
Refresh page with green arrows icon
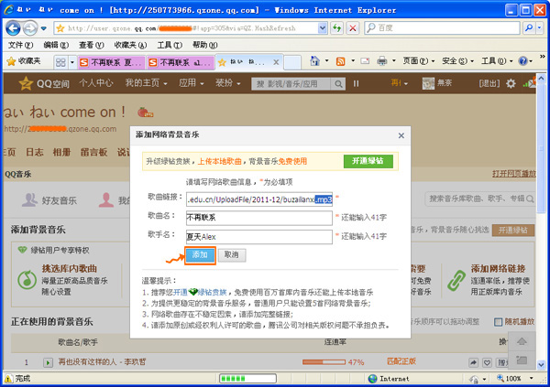(337, 28)
